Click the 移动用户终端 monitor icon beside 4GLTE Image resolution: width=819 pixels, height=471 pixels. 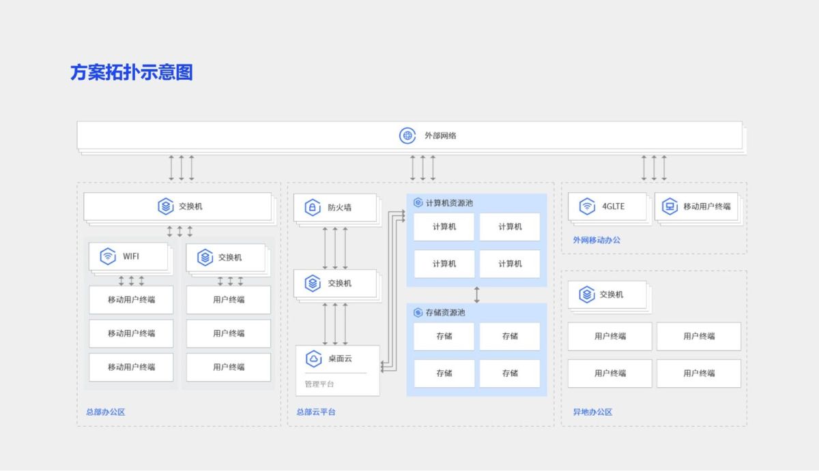[670, 206]
